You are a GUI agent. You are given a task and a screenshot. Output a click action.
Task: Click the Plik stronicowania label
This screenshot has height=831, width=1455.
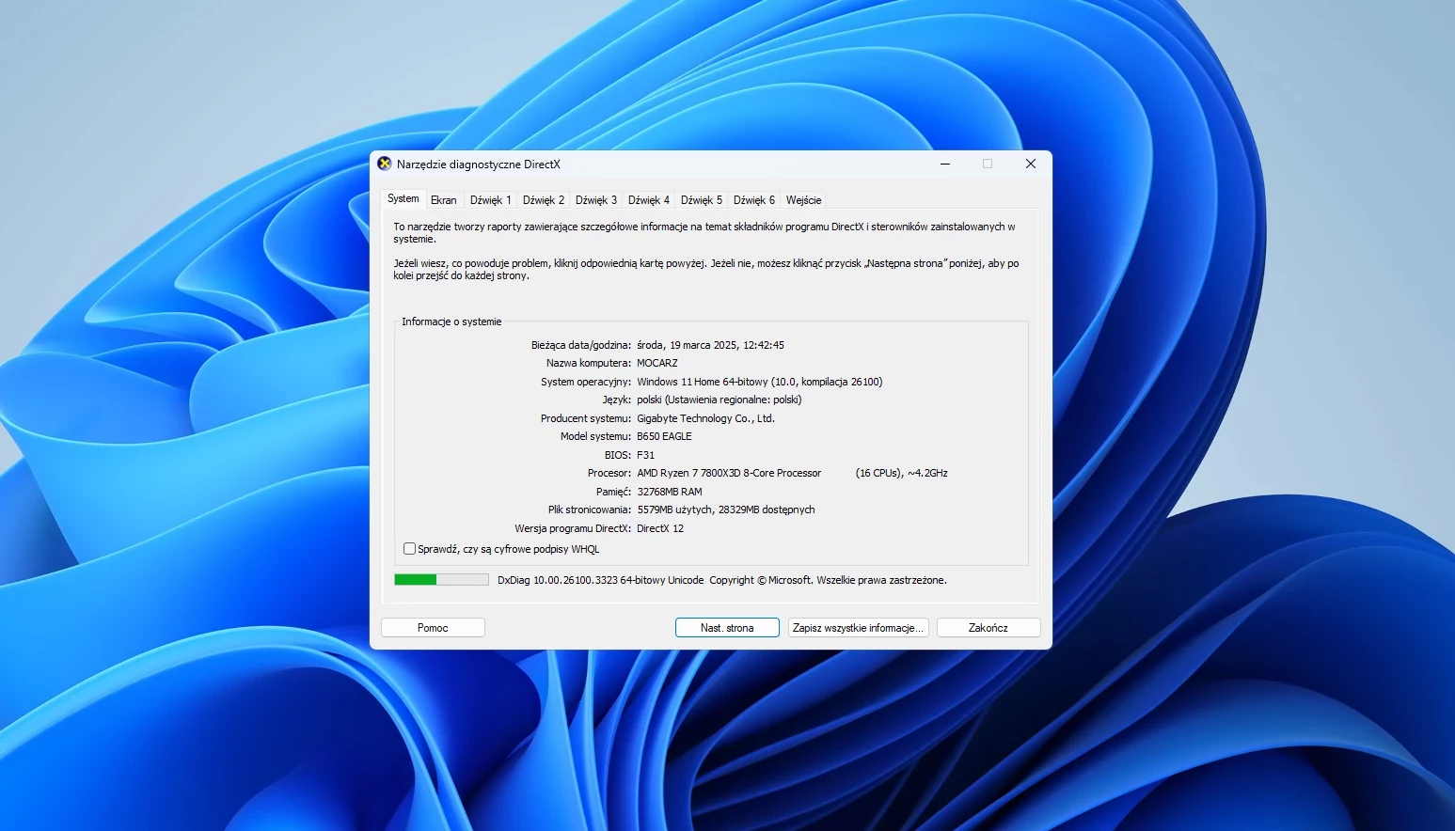pos(590,510)
